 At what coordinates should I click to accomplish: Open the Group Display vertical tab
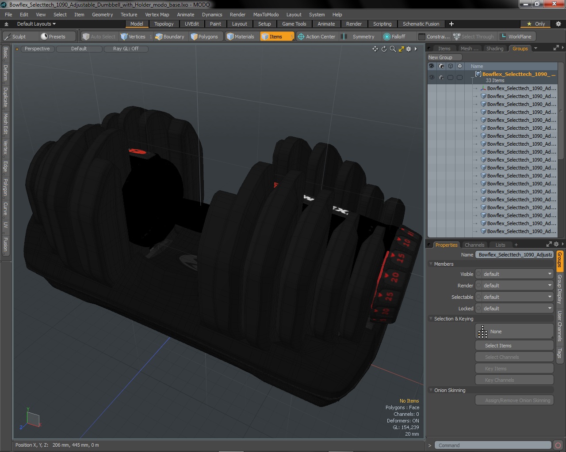(560, 289)
